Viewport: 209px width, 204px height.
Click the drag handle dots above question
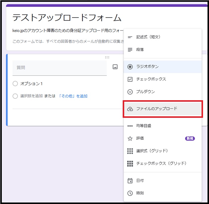107,57
